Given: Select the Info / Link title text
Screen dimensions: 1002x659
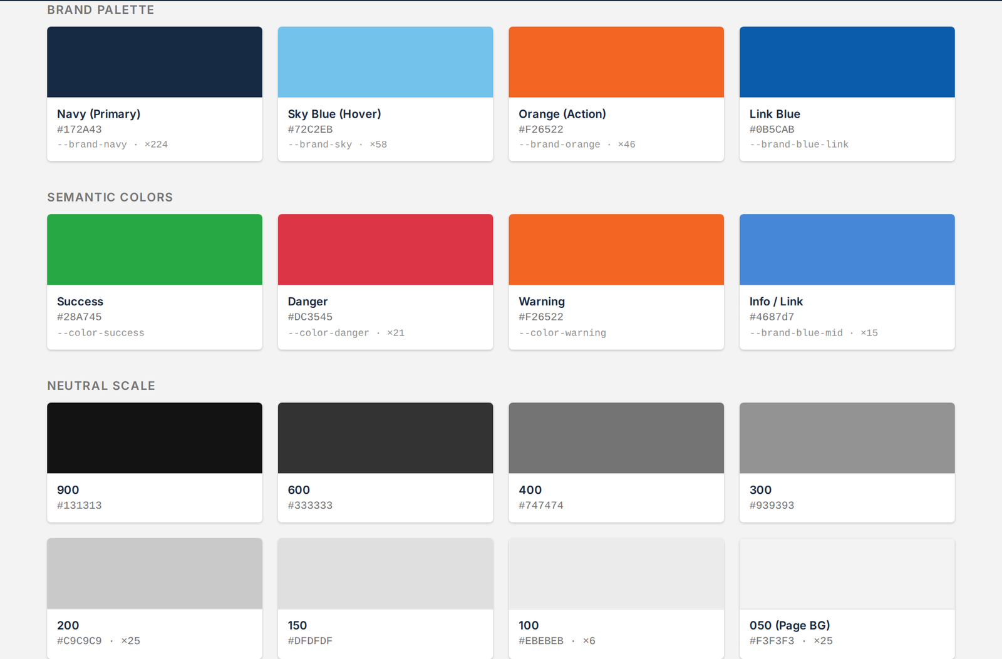Looking at the screenshot, I should 776,302.
